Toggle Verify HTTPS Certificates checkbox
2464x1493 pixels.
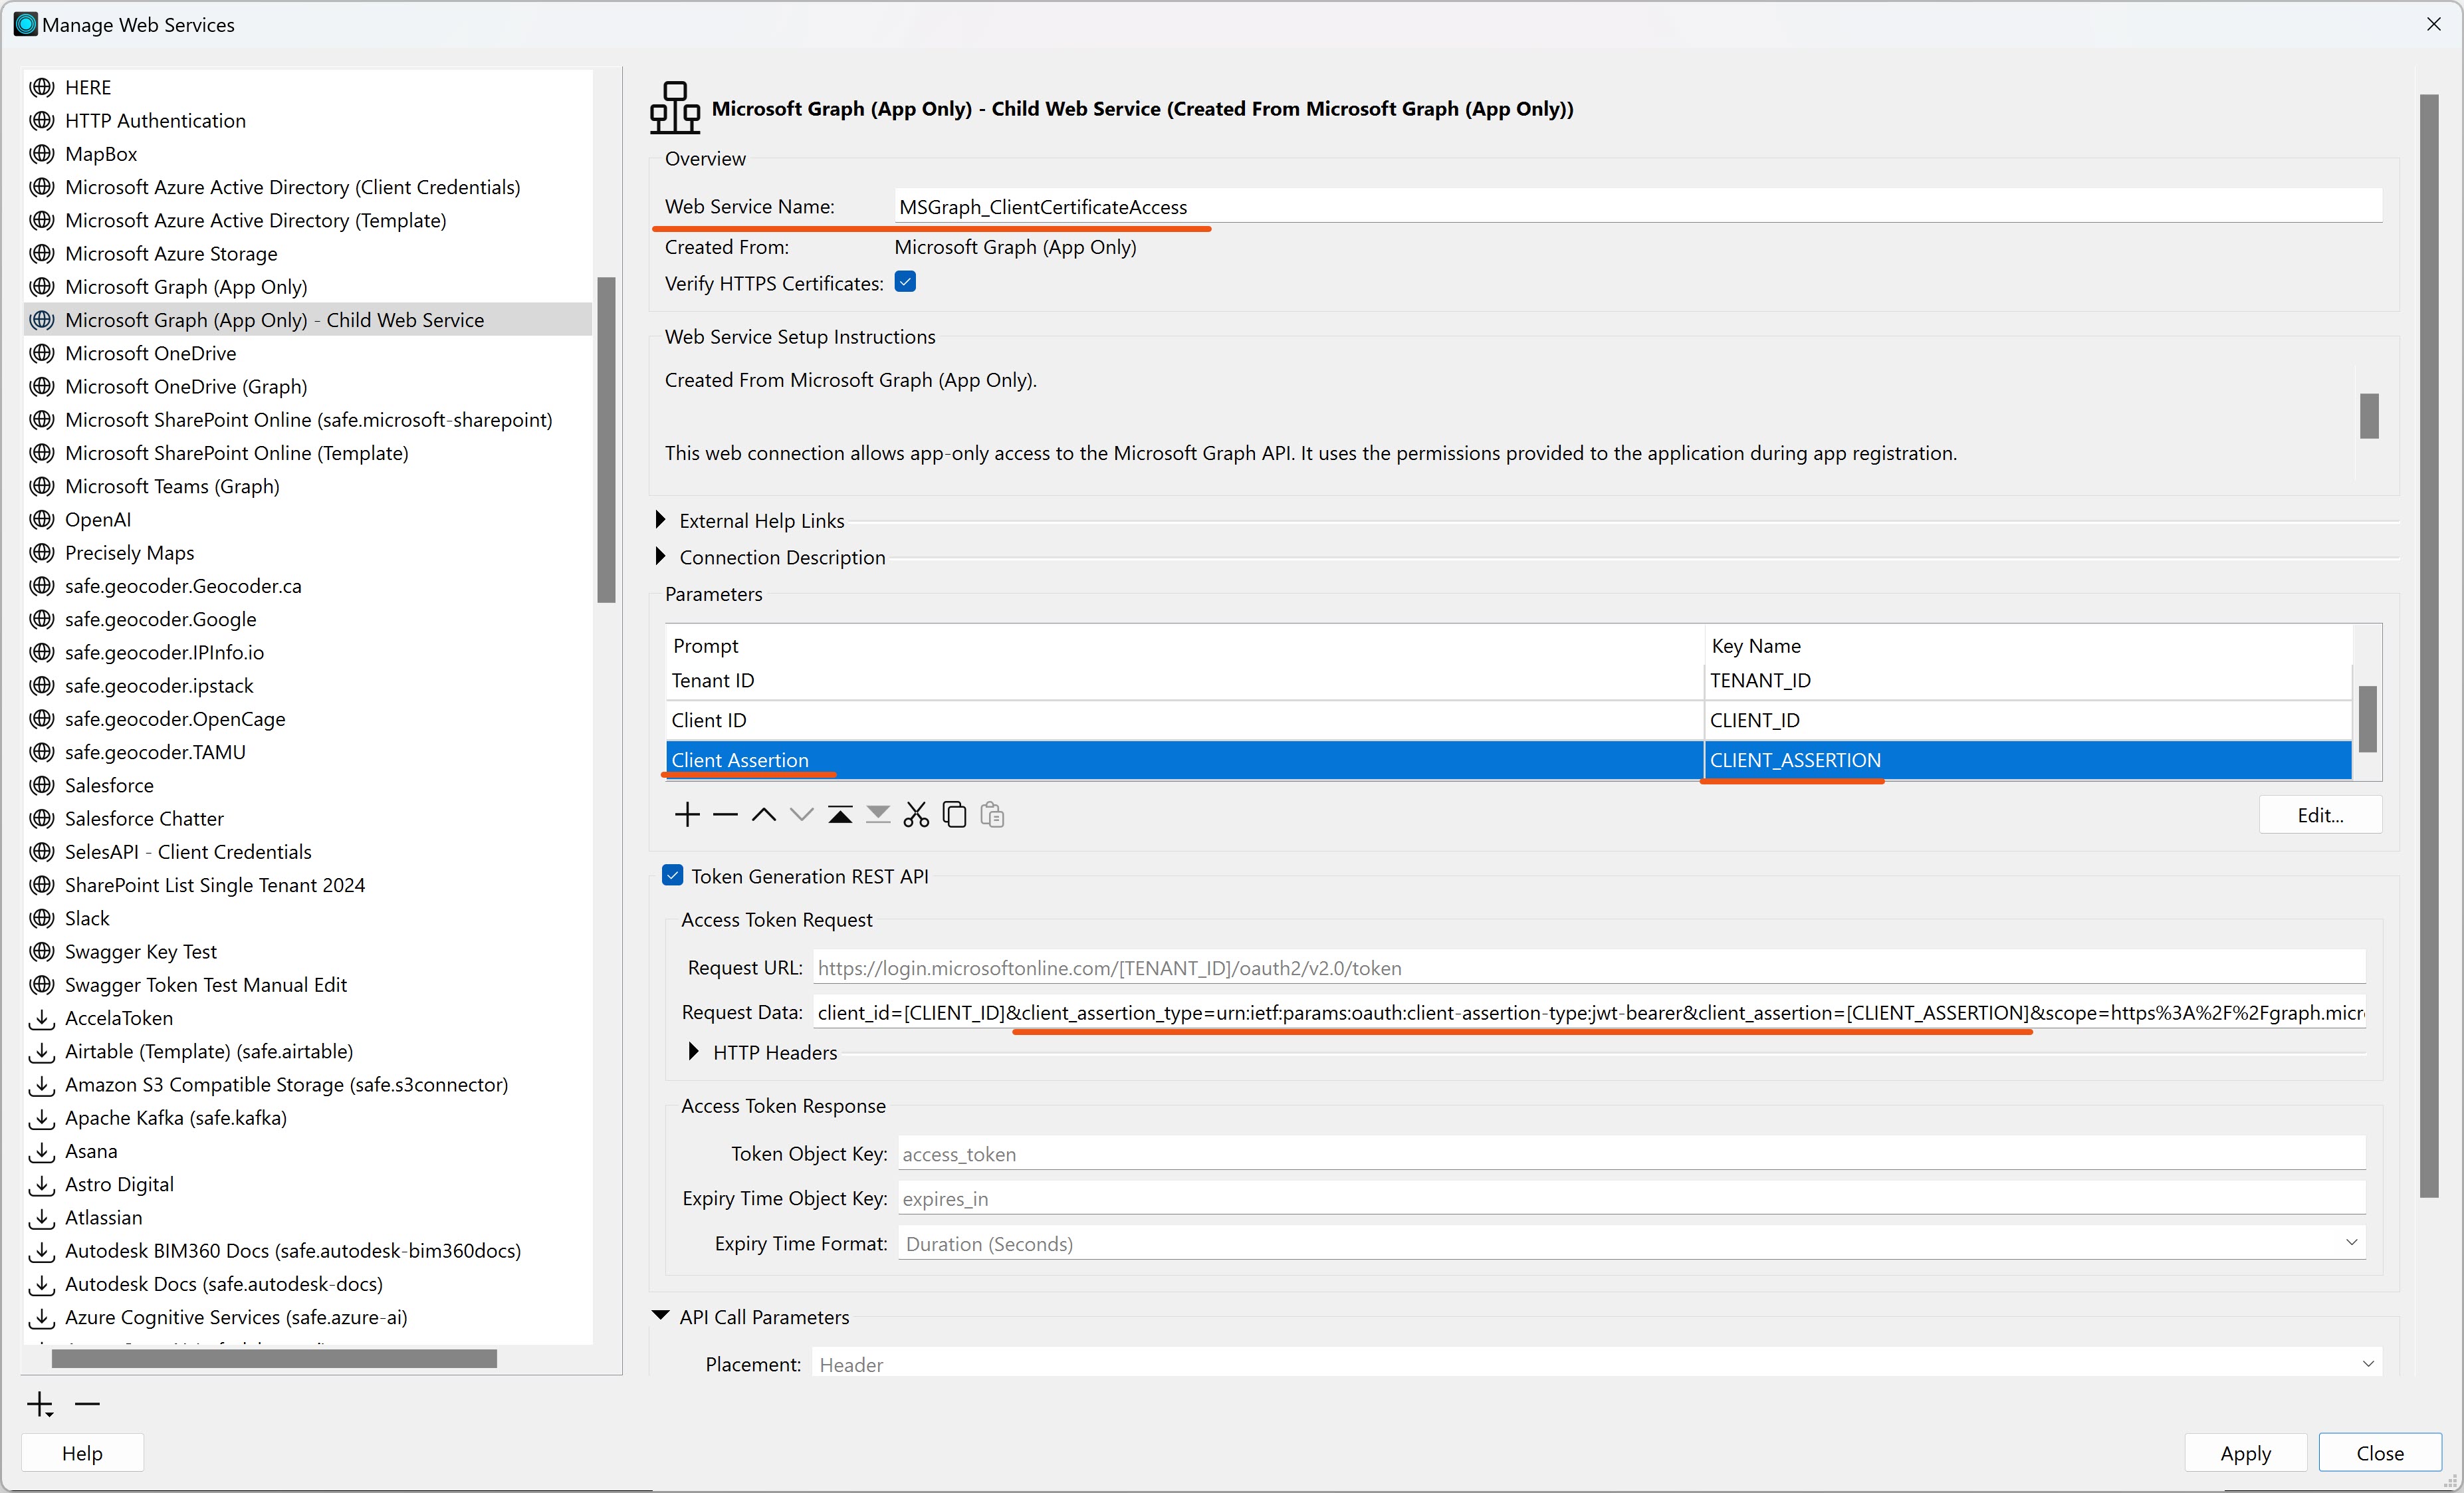[906, 282]
